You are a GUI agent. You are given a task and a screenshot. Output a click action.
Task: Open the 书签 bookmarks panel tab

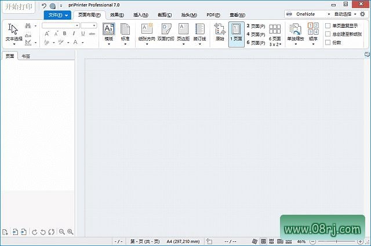[x=26, y=56]
